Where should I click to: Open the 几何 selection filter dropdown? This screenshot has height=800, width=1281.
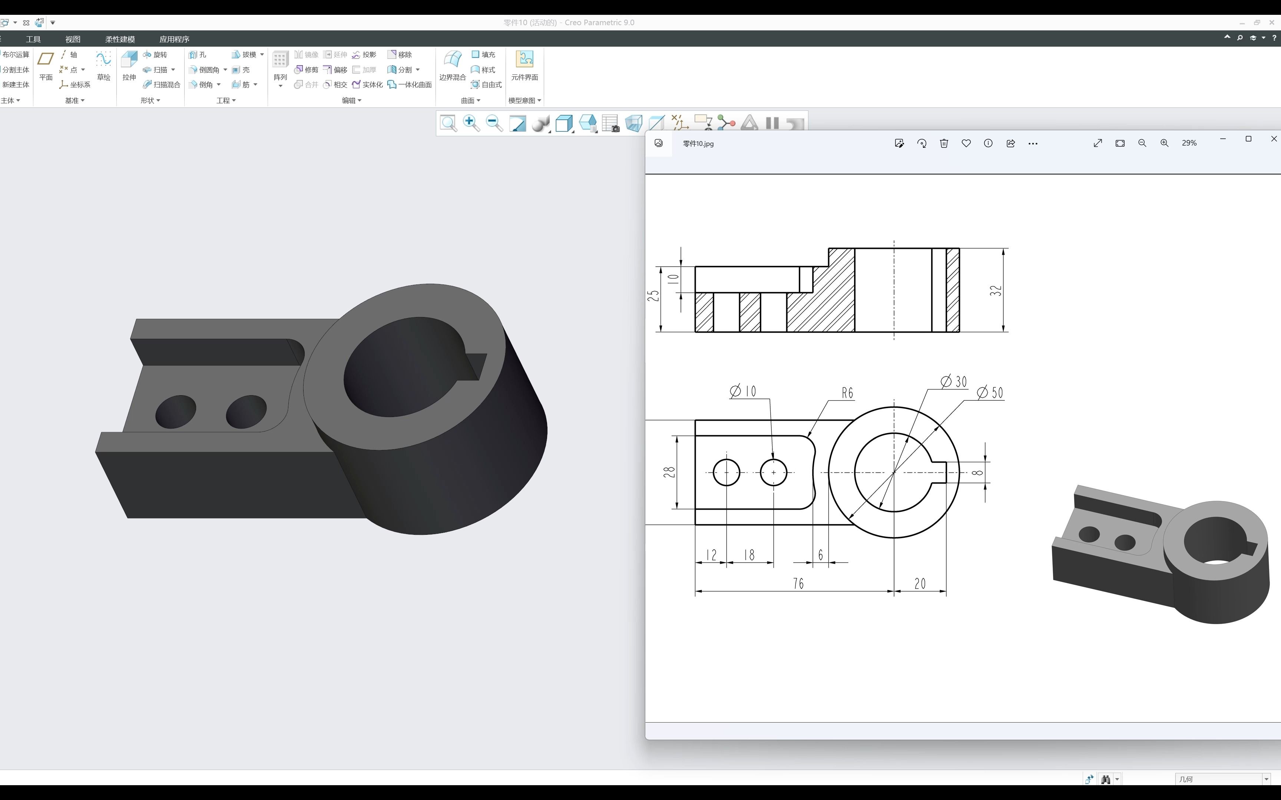[x=1266, y=779]
